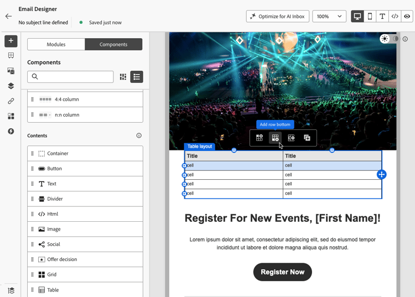Enable dark mode on canvas

click(396, 39)
